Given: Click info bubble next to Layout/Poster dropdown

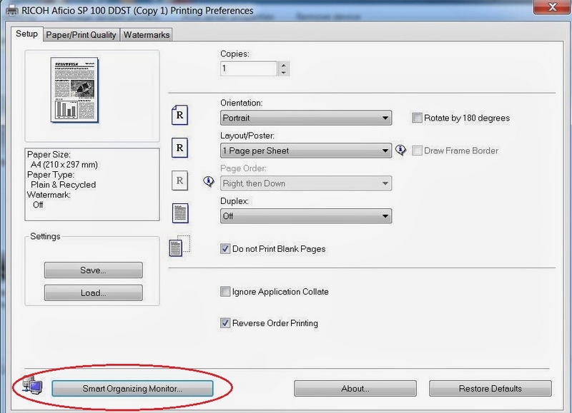Looking at the screenshot, I should pos(400,150).
